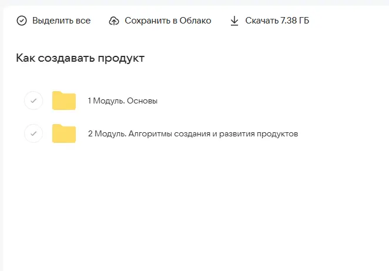Click the word Основы in first folder name
This screenshot has height=271, width=389.
tap(143, 101)
